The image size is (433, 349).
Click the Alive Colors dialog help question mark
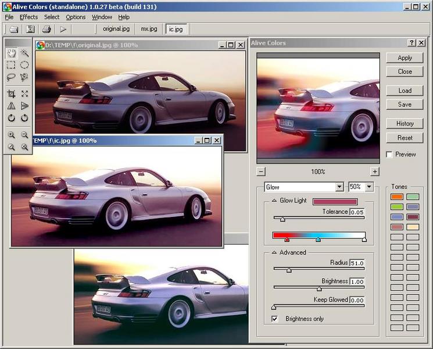411,43
